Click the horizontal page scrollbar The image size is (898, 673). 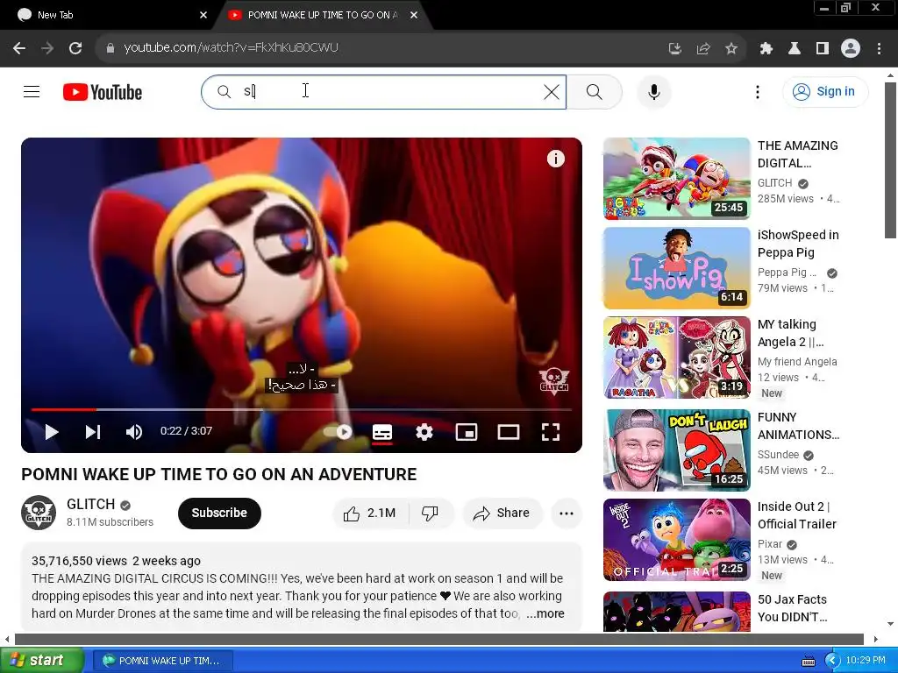[439, 639]
